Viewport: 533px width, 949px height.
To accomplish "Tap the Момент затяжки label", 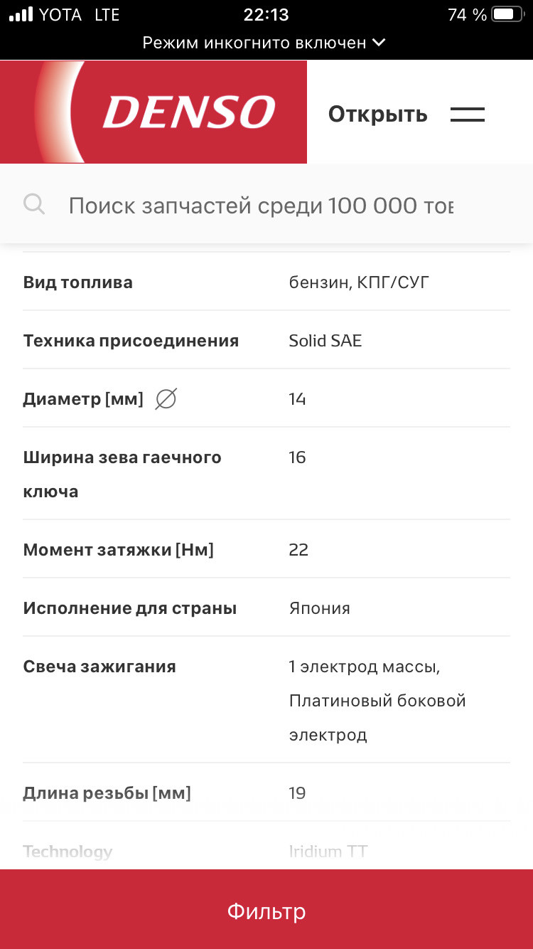I will point(119,550).
